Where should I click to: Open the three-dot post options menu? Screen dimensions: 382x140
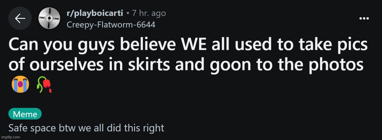click(364, 18)
